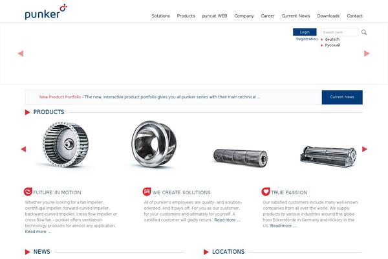388x259 pixels.
Task: Open the Solutions menu
Action: (160, 16)
